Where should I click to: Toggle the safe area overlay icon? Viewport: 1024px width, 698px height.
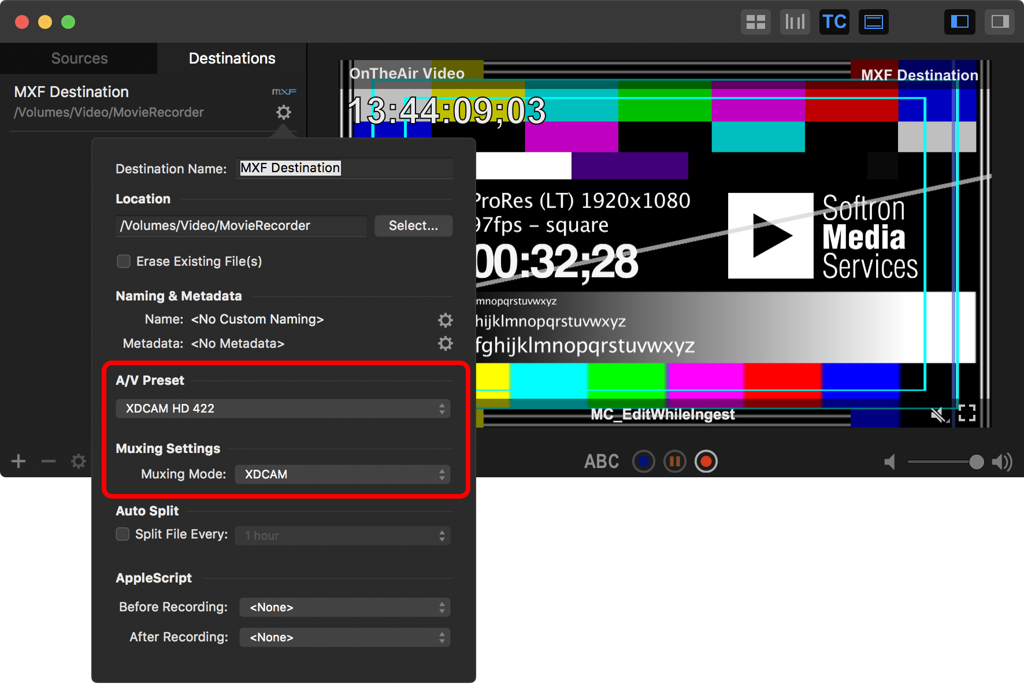click(x=873, y=22)
